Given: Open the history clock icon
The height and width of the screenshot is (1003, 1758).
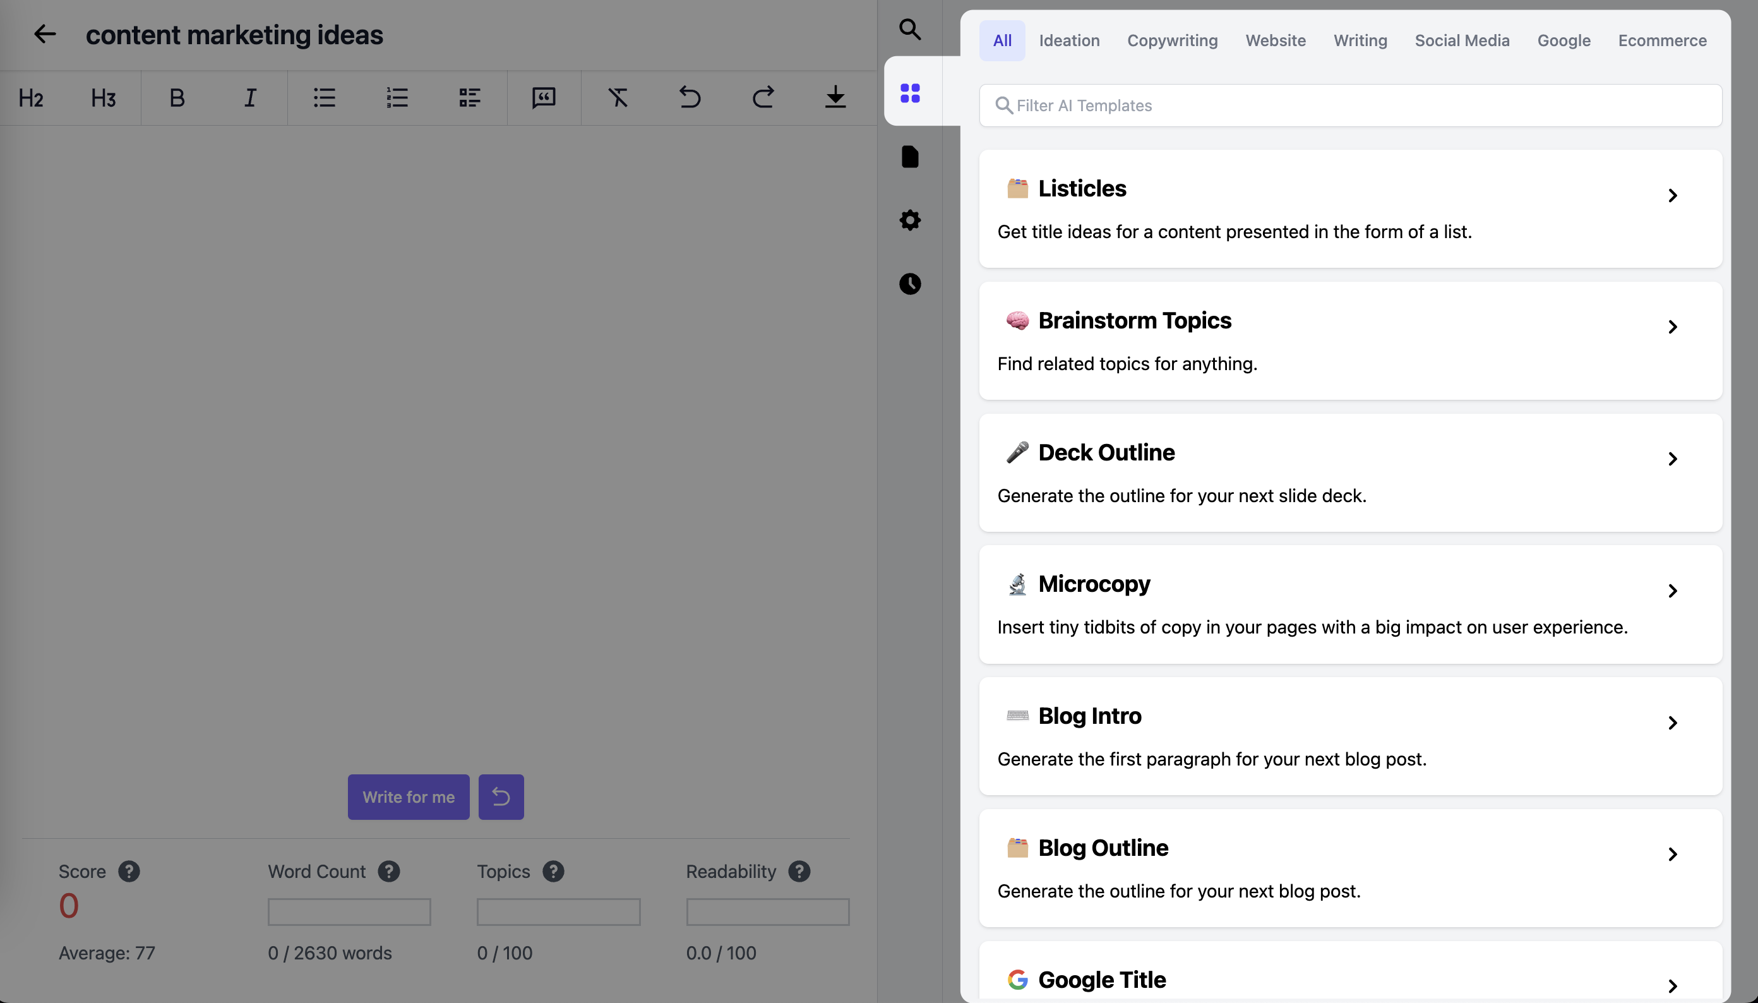Looking at the screenshot, I should click(x=910, y=284).
